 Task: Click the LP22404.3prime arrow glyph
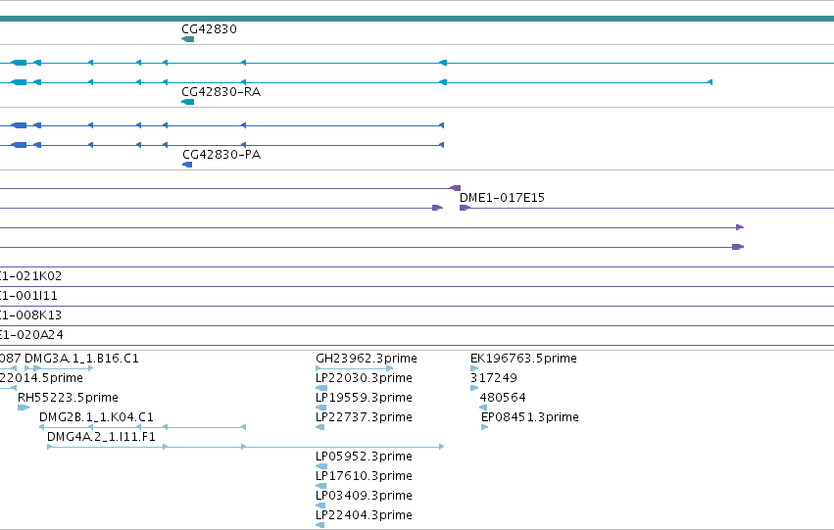pos(319,525)
